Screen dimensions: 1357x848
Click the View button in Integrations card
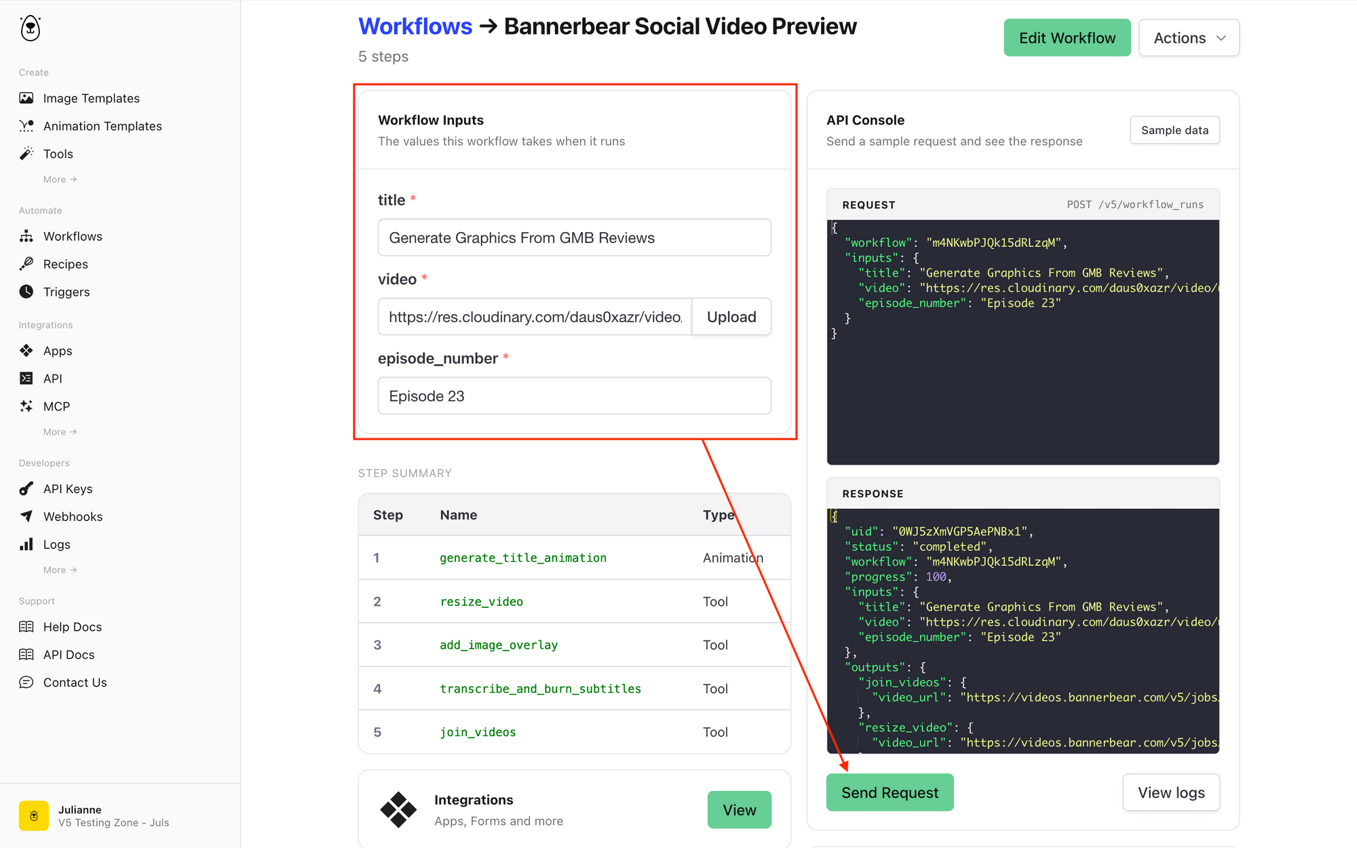pyautogui.click(x=740, y=810)
